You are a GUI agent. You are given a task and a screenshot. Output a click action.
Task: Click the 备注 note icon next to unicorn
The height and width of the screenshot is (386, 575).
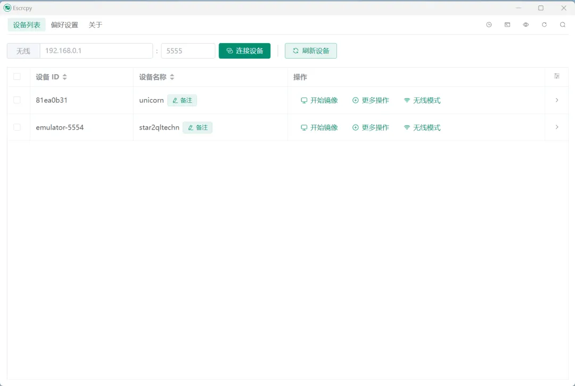(182, 100)
